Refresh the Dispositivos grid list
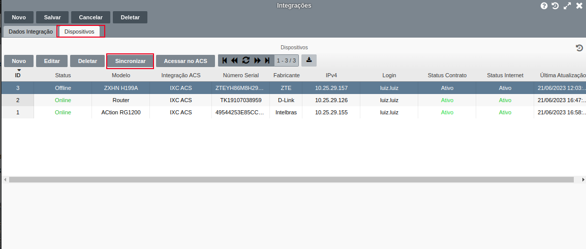The image size is (586, 249). point(246,60)
